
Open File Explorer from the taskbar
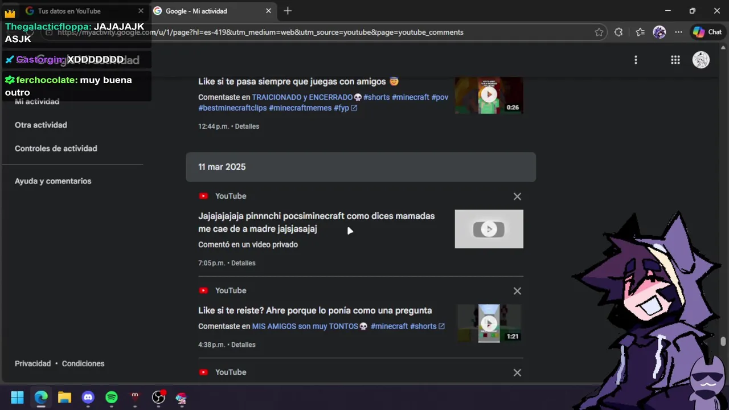(64, 397)
